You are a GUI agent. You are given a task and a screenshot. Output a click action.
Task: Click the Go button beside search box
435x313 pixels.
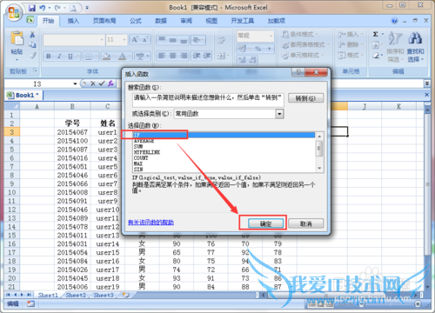coord(305,98)
